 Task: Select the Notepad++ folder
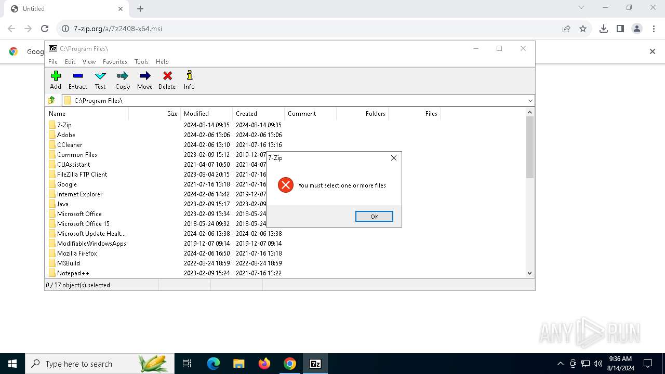[73, 273]
